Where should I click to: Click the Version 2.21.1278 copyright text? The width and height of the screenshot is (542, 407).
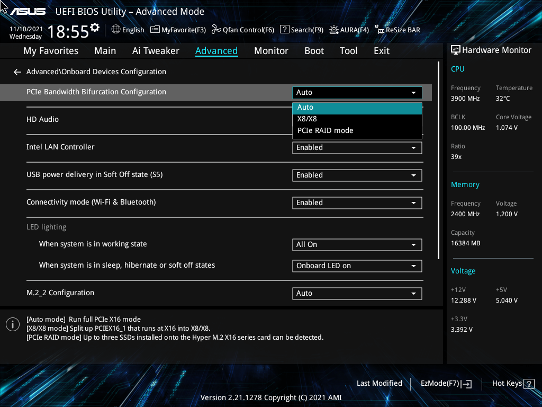click(271, 397)
